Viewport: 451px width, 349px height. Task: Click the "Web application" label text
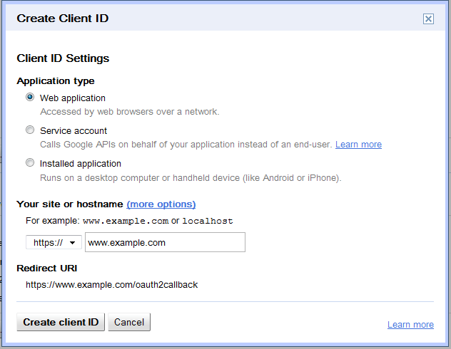point(73,98)
